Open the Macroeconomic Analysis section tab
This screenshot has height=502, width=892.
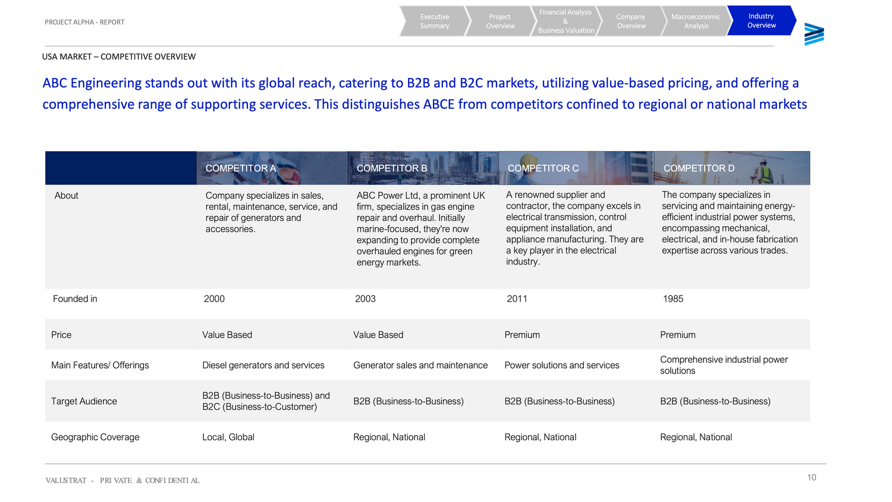click(x=696, y=21)
